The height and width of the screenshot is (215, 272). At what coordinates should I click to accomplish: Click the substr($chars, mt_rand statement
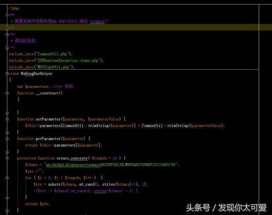click(91, 184)
